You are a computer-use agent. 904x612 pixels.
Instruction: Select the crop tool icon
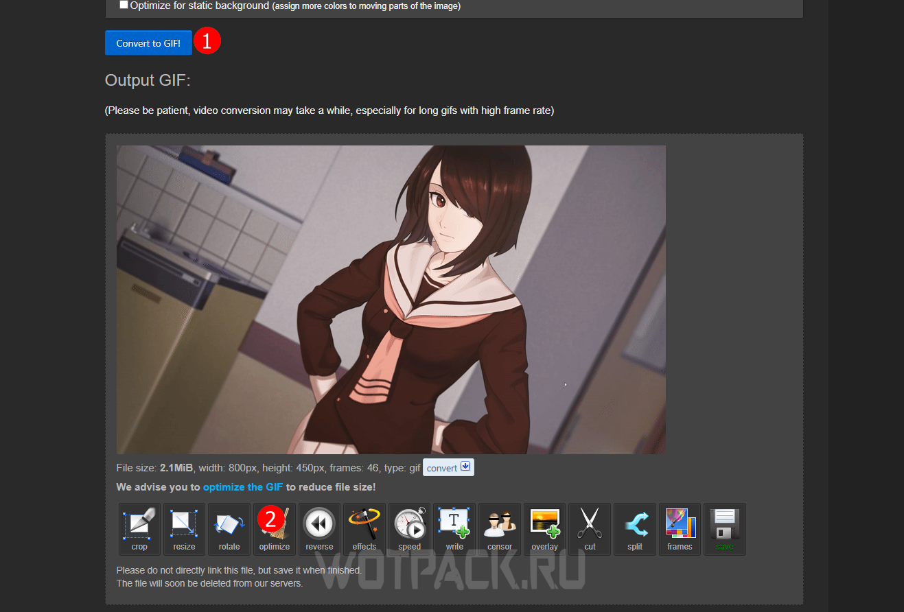tap(139, 528)
